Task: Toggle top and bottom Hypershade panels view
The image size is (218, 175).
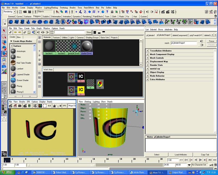Action: 95,32
